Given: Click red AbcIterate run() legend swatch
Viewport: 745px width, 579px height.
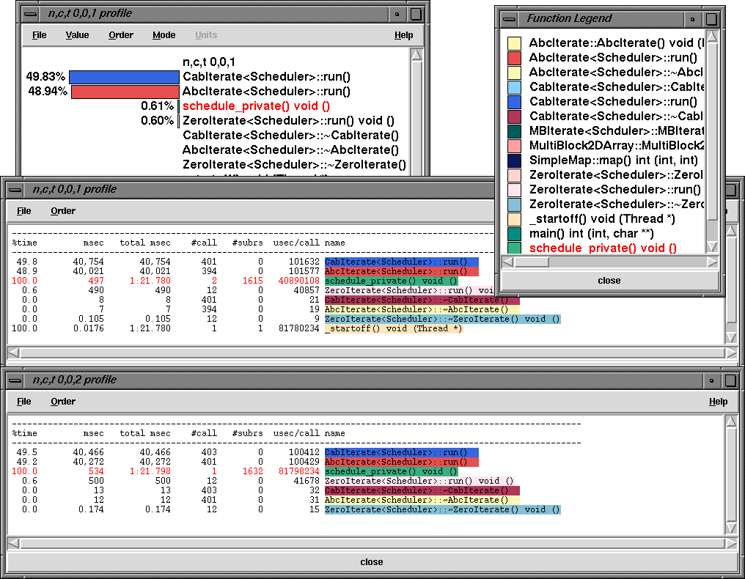Looking at the screenshot, I should pos(514,58).
